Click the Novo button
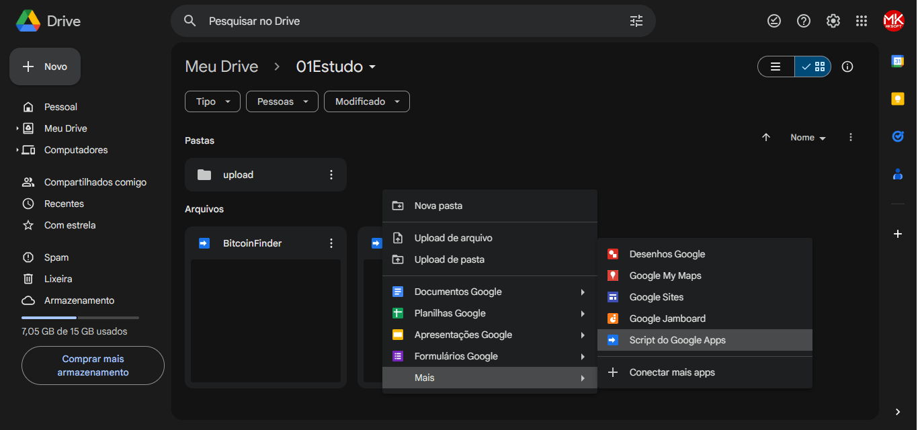The image size is (918, 430). pos(45,67)
